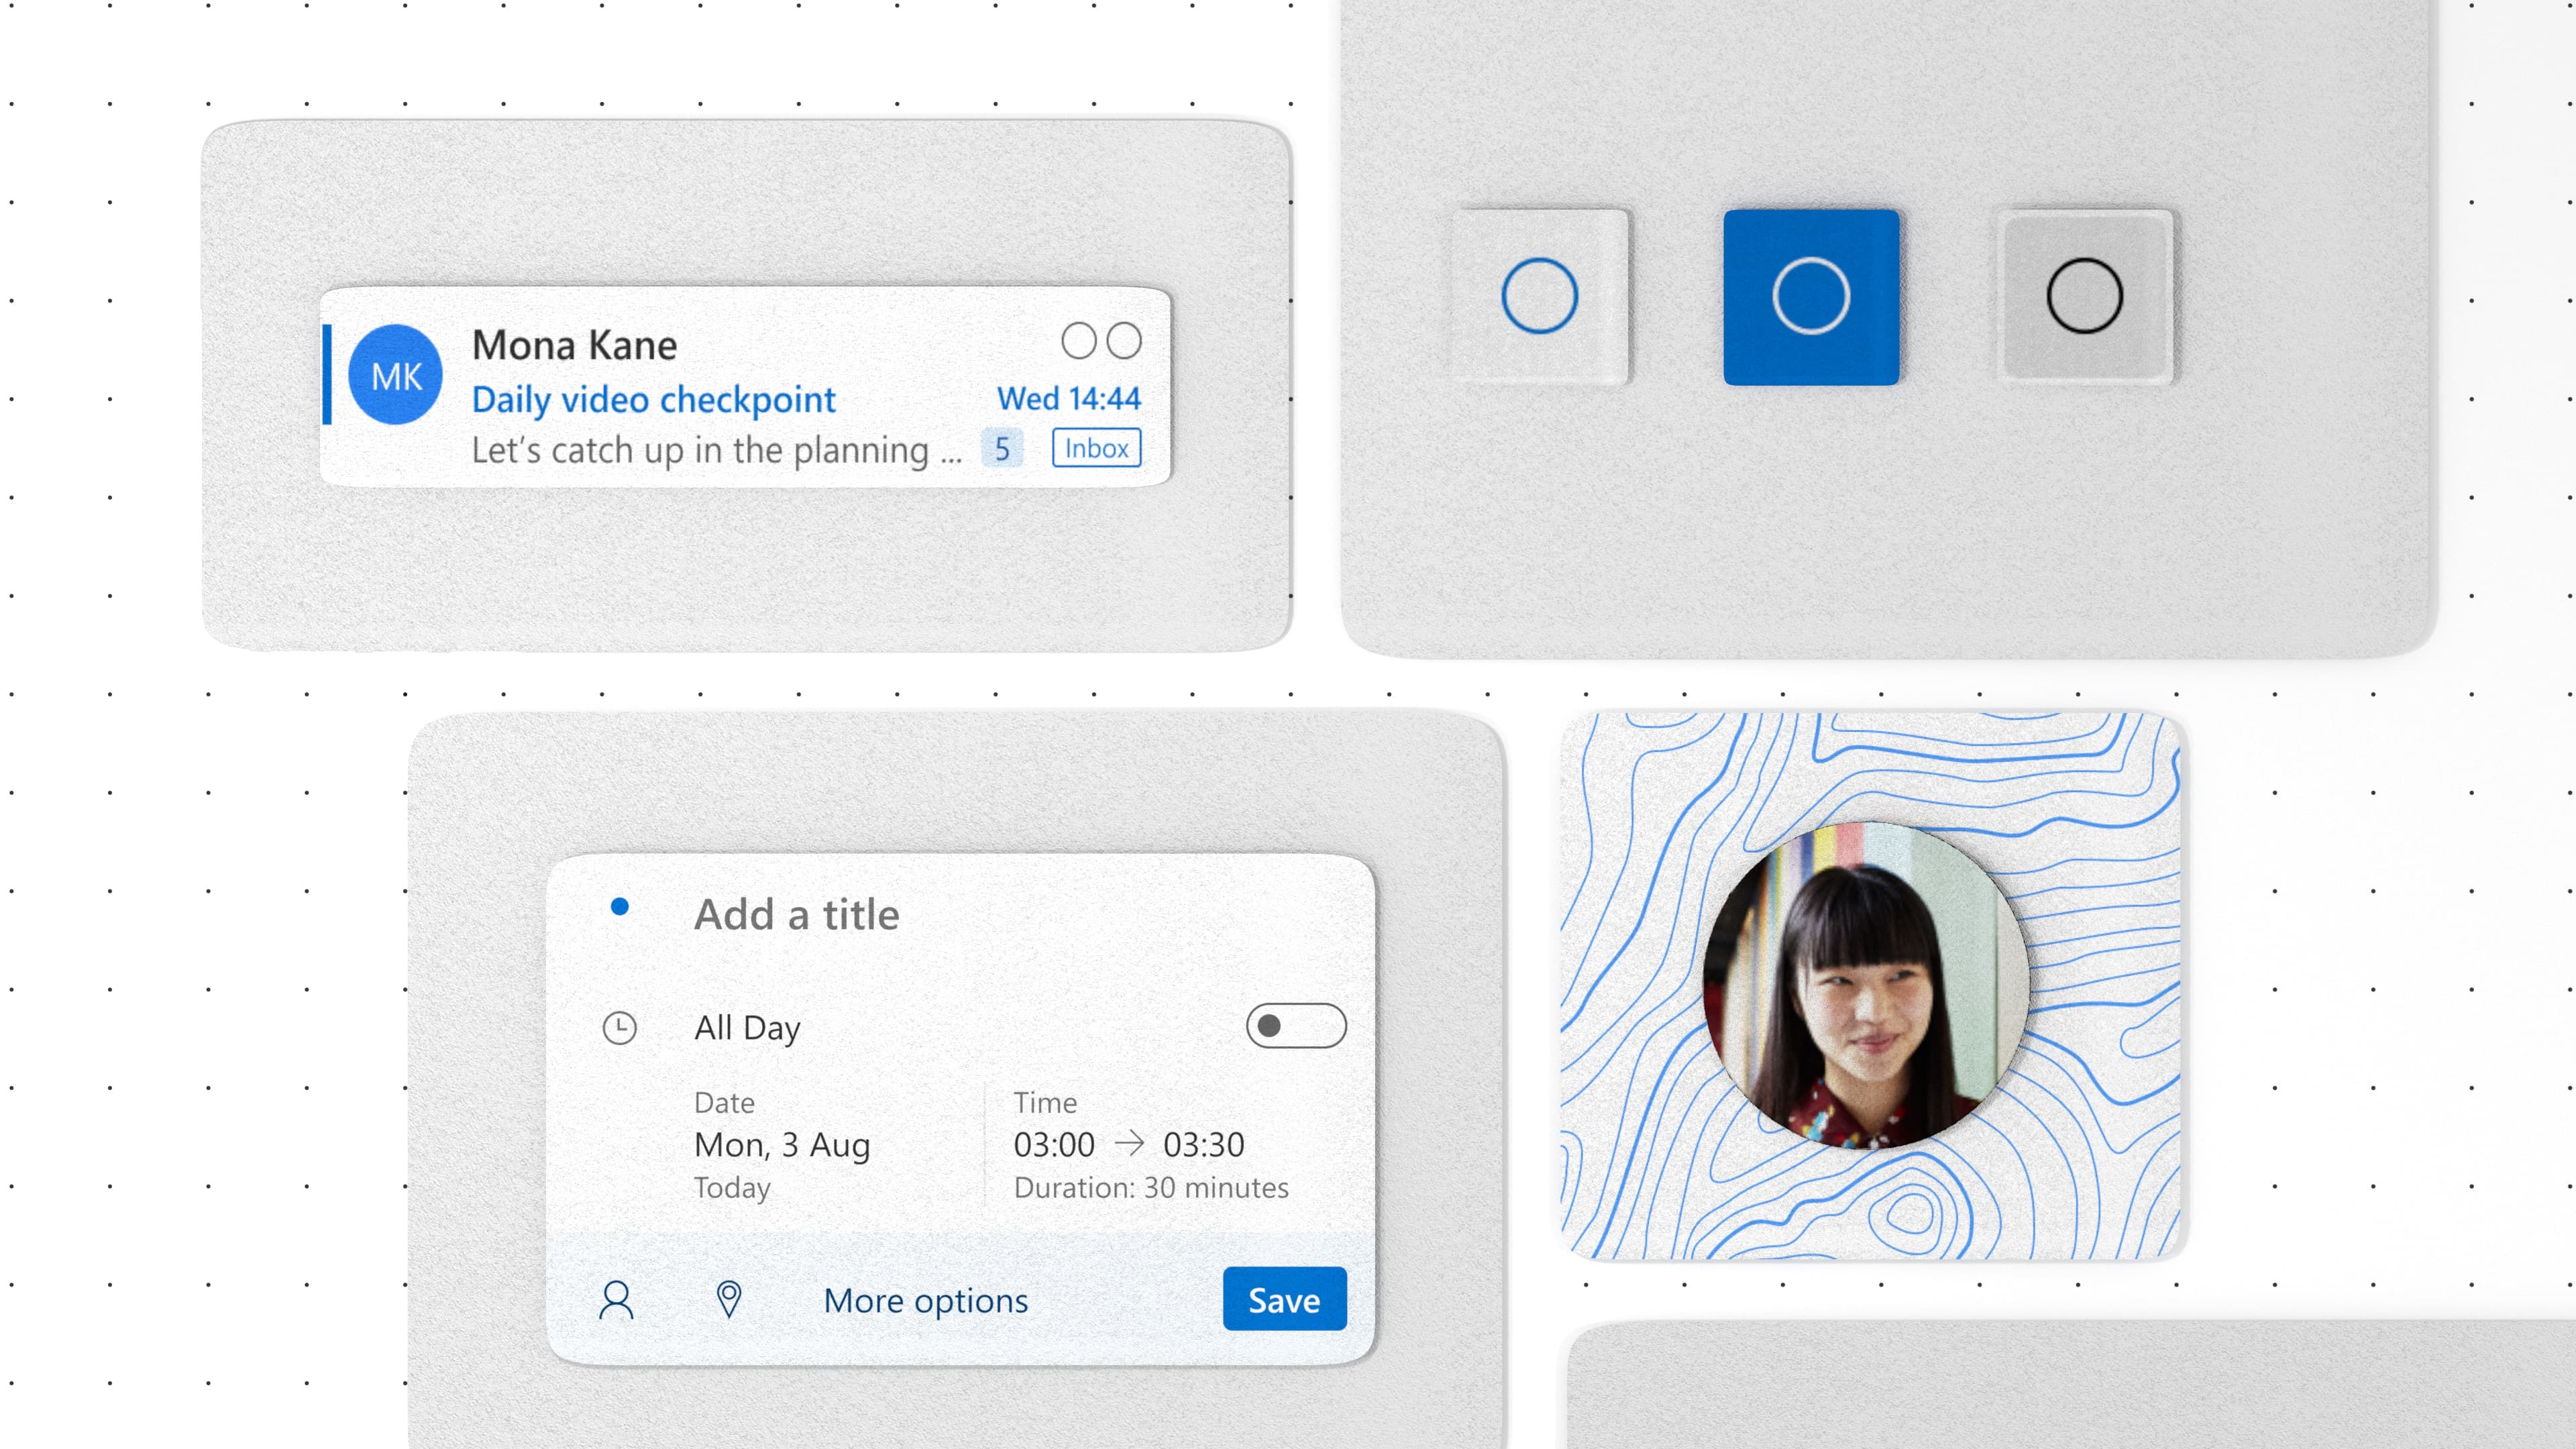Select the blue tile with white circle
This screenshot has height=1449, width=2576.
pyautogui.click(x=1811, y=296)
